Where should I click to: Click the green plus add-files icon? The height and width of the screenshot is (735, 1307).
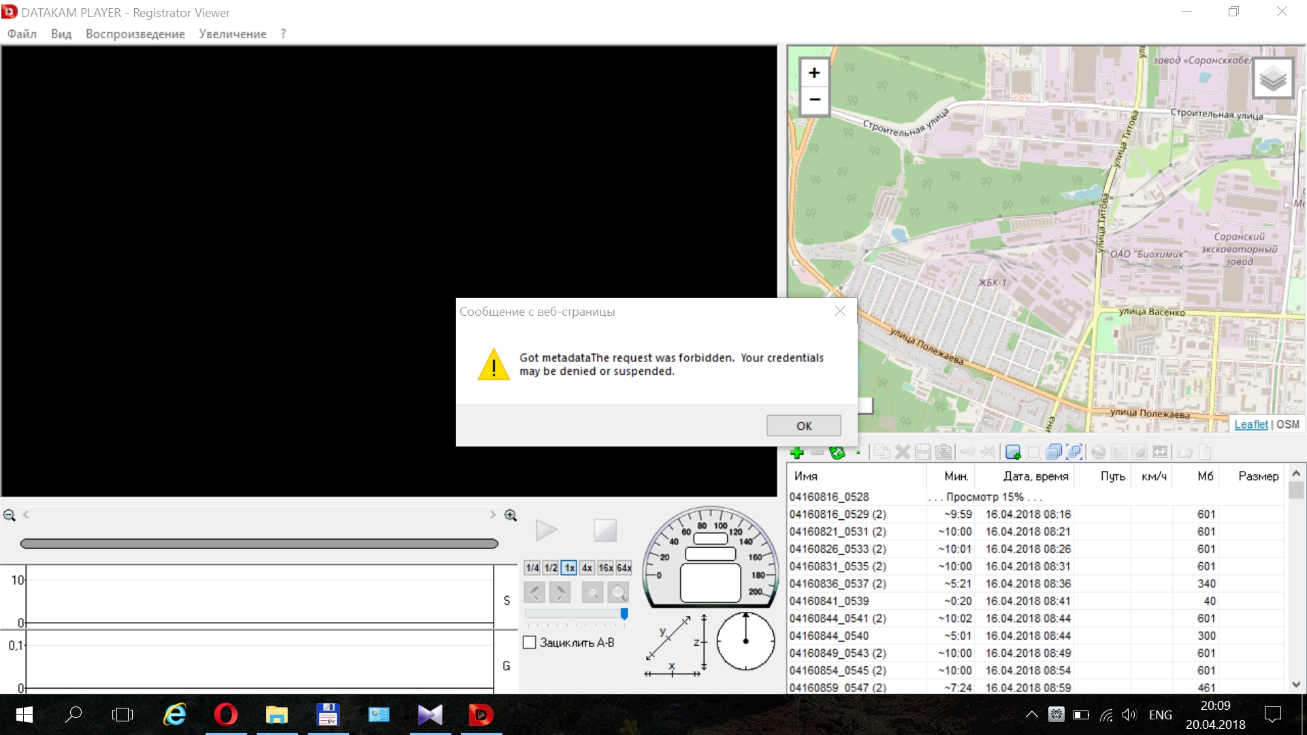[797, 452]
